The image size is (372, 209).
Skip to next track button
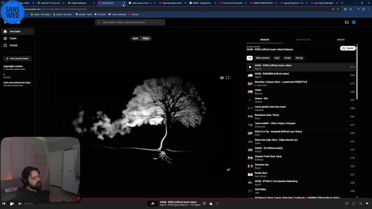click(x=20, y=203)
